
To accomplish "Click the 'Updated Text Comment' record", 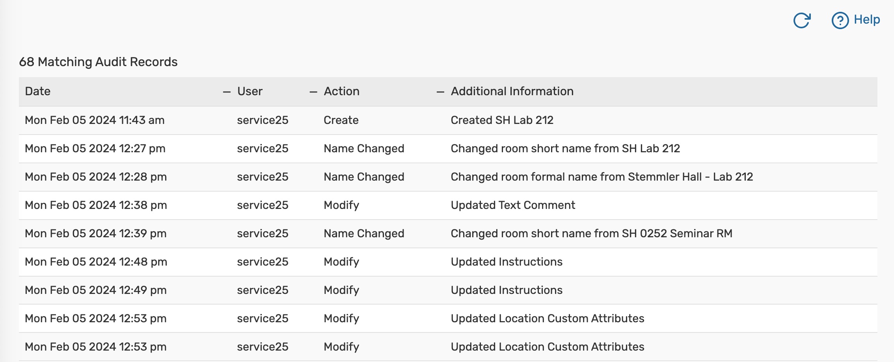I will coord(513,205).
